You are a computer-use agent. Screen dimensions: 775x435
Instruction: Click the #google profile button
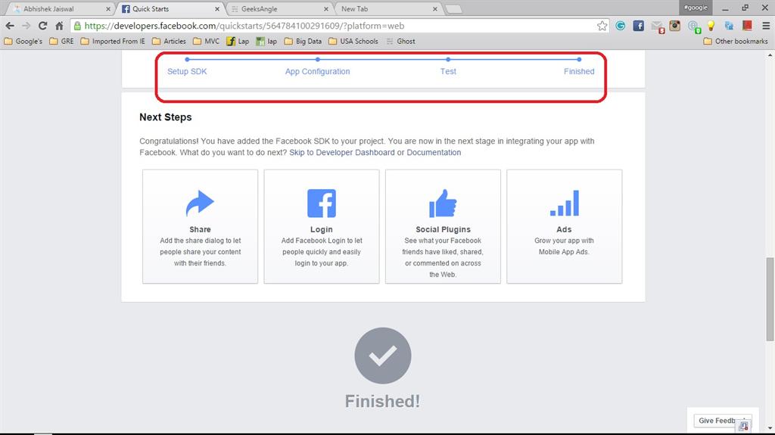click(696, 8)
